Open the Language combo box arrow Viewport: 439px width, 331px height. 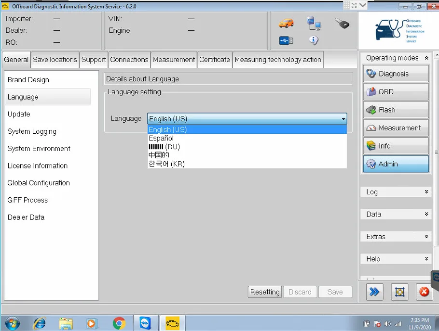pos(343,119)
